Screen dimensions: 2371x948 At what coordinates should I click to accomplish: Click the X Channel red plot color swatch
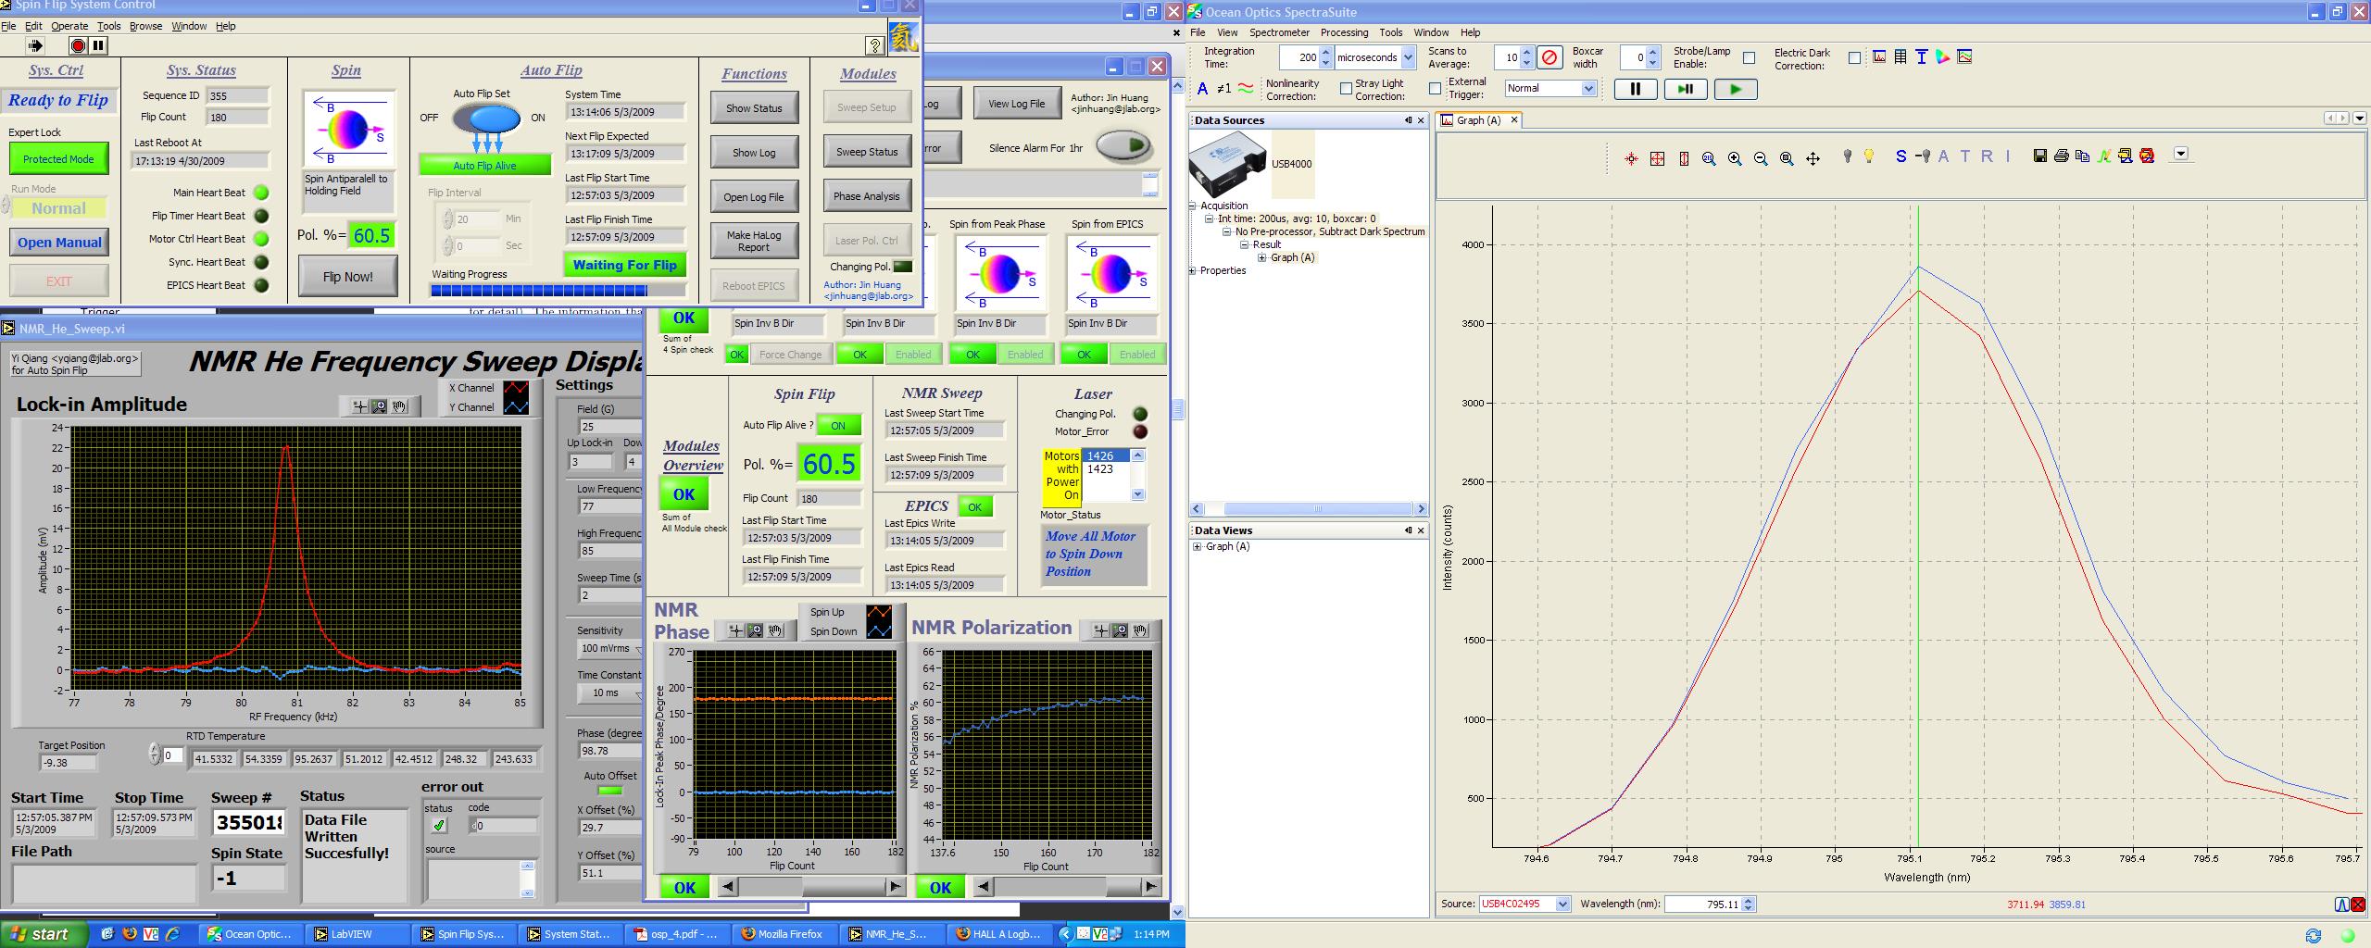coord(516,388)
